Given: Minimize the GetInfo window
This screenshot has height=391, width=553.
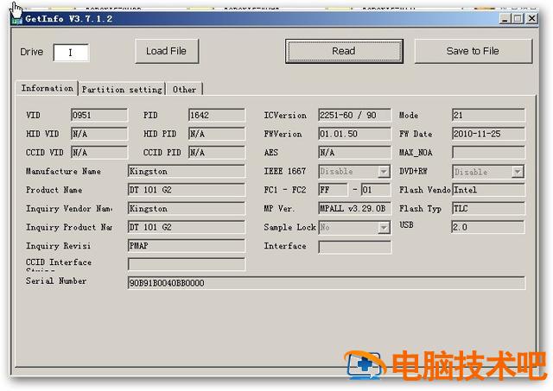Looking at the screenshot, I should click(x=505, y=19).
